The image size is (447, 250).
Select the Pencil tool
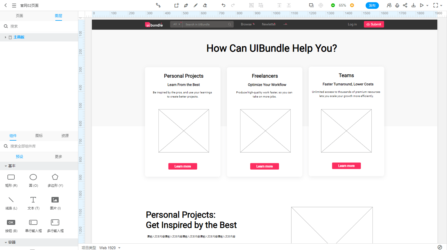pyautogui.click(x=195, y=5)
